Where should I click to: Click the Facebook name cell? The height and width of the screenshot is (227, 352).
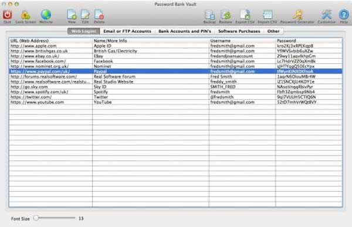[x=151, y=61]
